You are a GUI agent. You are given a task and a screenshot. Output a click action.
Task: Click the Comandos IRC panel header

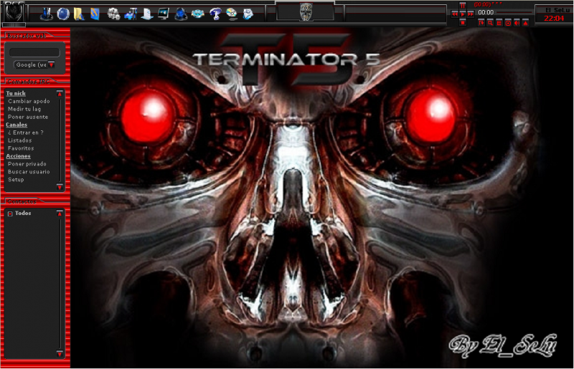coord(29,82)
